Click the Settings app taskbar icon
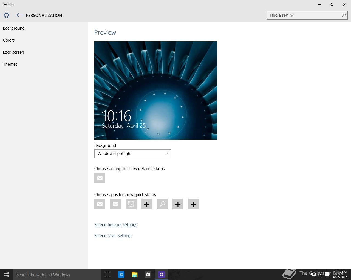Image resolution: width=351 pixels, height=280 pixels. pyautogui.click(x=161, y=275)
